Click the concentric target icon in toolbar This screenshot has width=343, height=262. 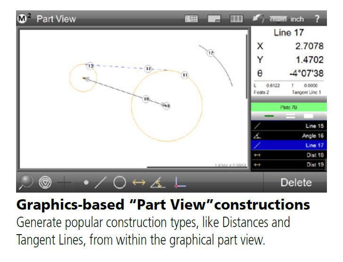click(x=45, y=183)
